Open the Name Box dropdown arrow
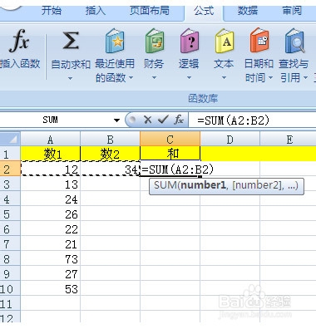 [116, 120]
